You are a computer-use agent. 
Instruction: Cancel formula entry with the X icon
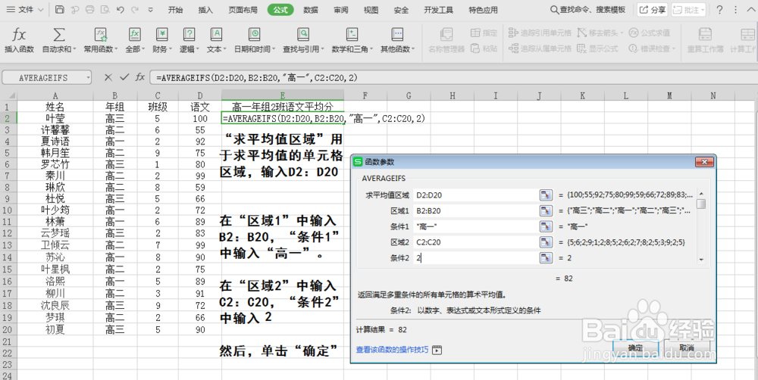[x=108, y=77]
